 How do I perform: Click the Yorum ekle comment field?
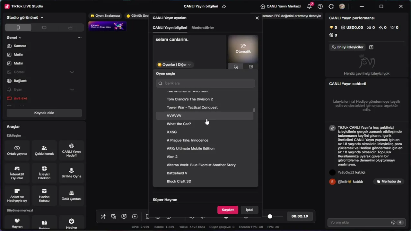(359, 222)
